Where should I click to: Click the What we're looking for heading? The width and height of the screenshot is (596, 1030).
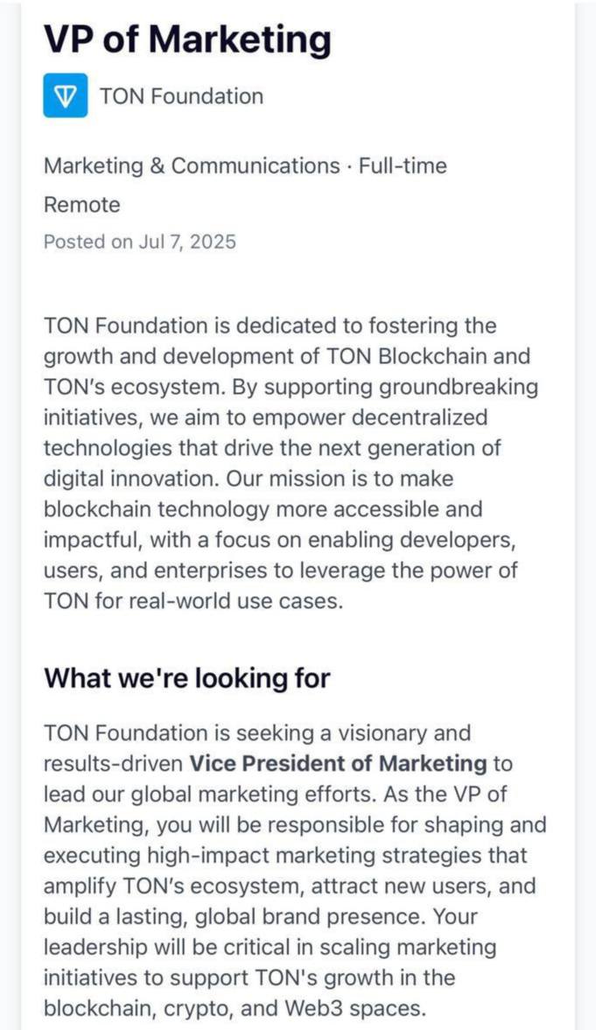point(186,678)
